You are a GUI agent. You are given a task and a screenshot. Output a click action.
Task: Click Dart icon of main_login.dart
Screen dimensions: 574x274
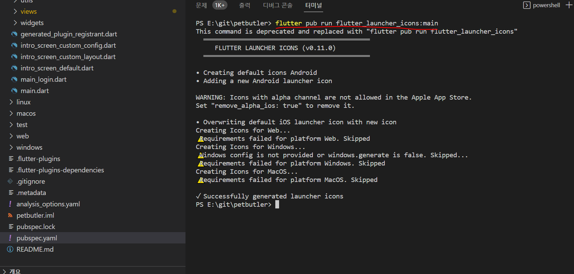point(14,79)
